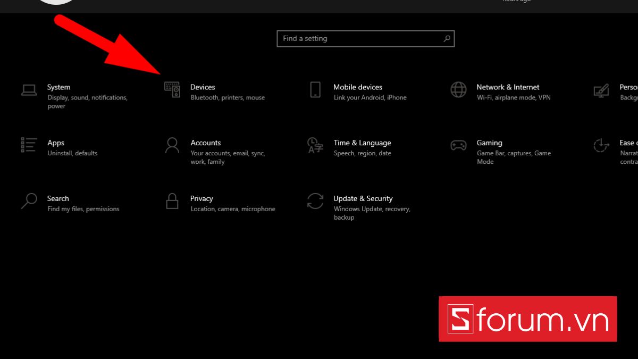Open the Ease of Access icon
The height and width of the screenshot is (359, 638).
[601, 145]
